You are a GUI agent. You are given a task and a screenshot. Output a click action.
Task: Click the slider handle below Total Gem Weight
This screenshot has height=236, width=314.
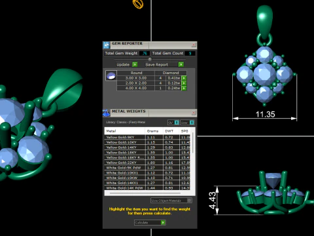[x=150, y=59]
